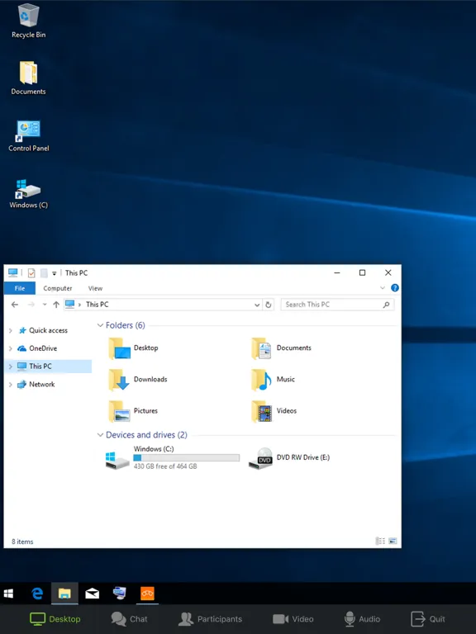Click the '8 items' status text
The height and width of the screenshot is (634, 476).
pos(22,542)
